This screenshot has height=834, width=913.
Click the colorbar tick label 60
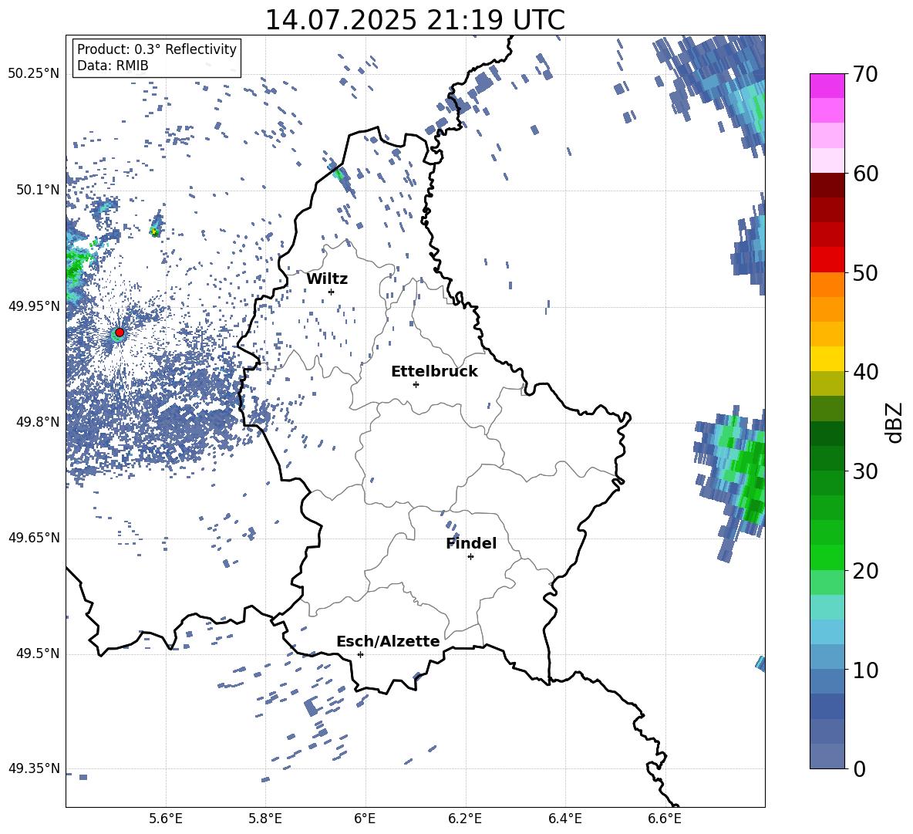pyautogui.click(x=865, y=174)
